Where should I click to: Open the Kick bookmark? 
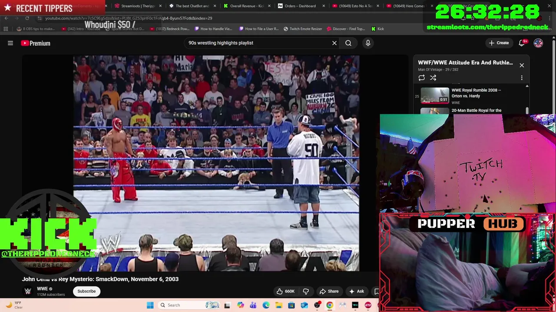[377, 29]
